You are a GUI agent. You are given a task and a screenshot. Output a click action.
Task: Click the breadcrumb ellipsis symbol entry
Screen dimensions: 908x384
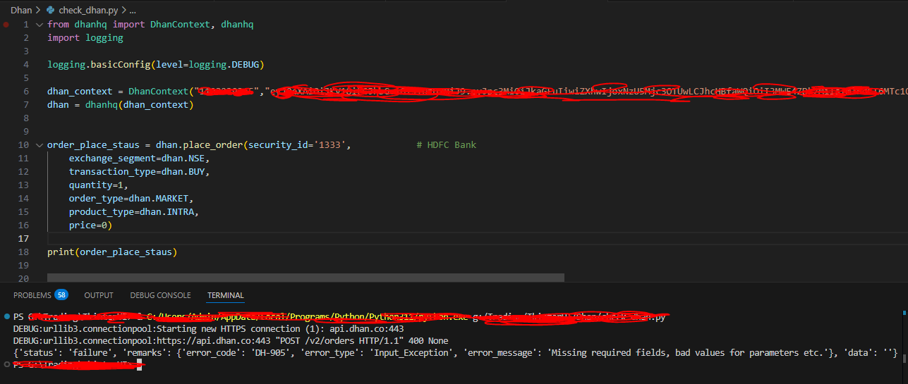[x=132, y=11]
